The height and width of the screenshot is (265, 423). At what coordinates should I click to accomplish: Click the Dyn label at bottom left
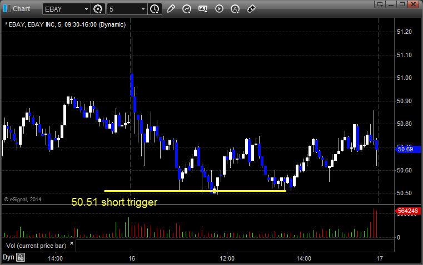(x=8, y=257)
